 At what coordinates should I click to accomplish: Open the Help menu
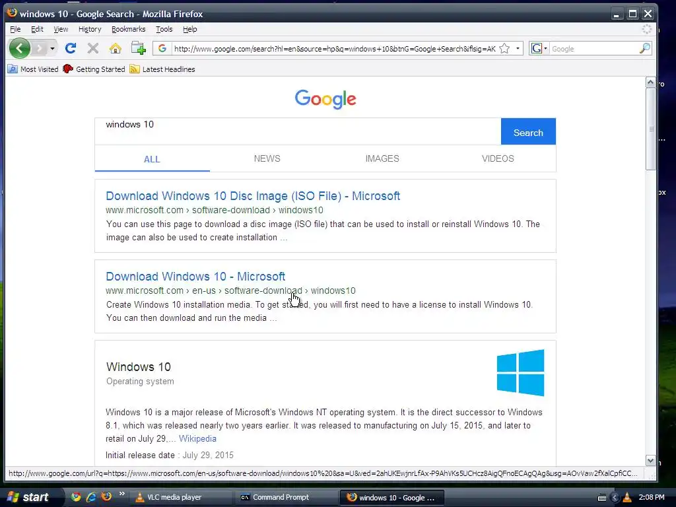point(189,29)
